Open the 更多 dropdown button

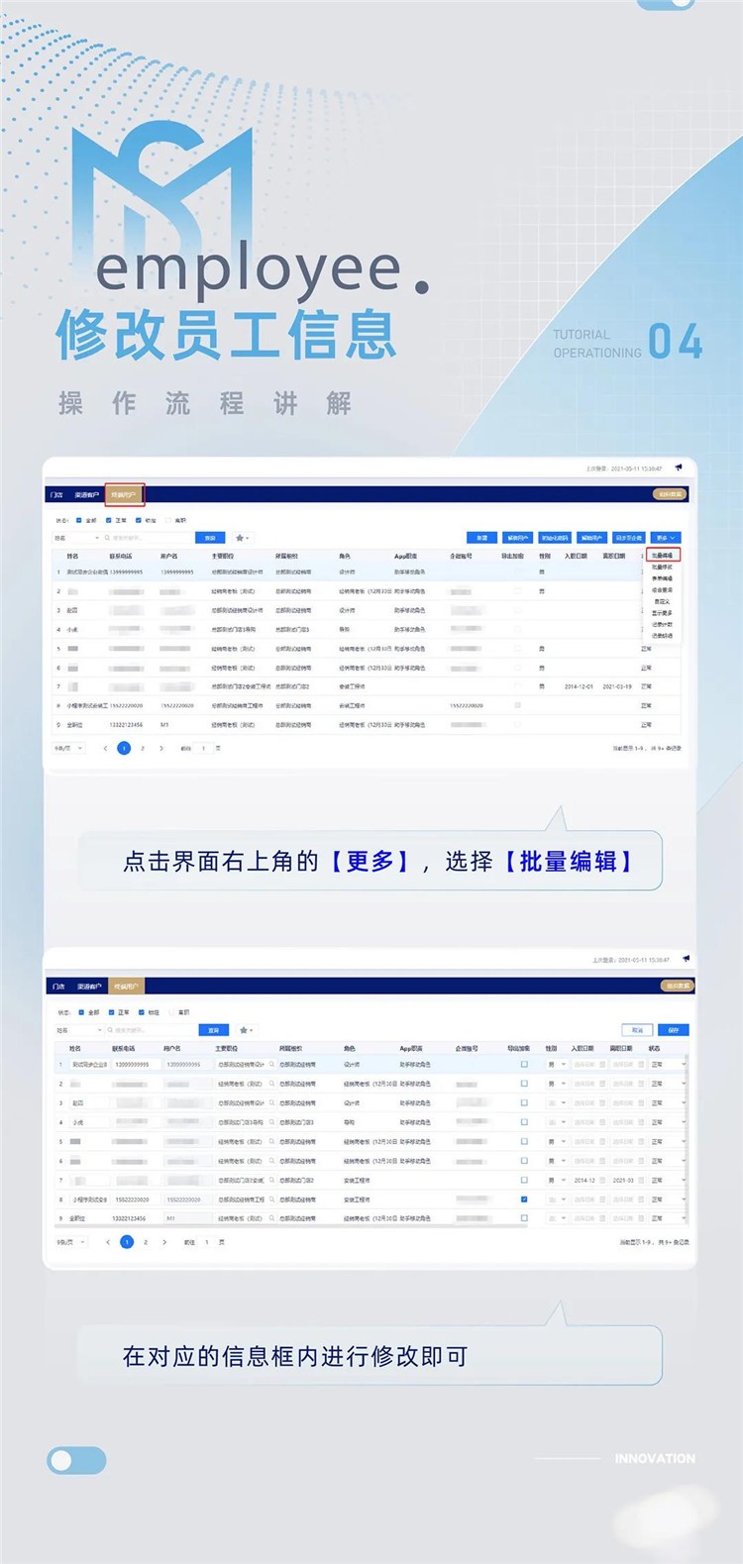(664, 538)
